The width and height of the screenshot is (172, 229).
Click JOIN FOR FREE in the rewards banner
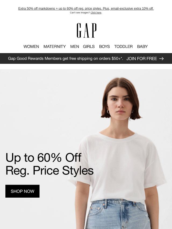tap(142, 58)
